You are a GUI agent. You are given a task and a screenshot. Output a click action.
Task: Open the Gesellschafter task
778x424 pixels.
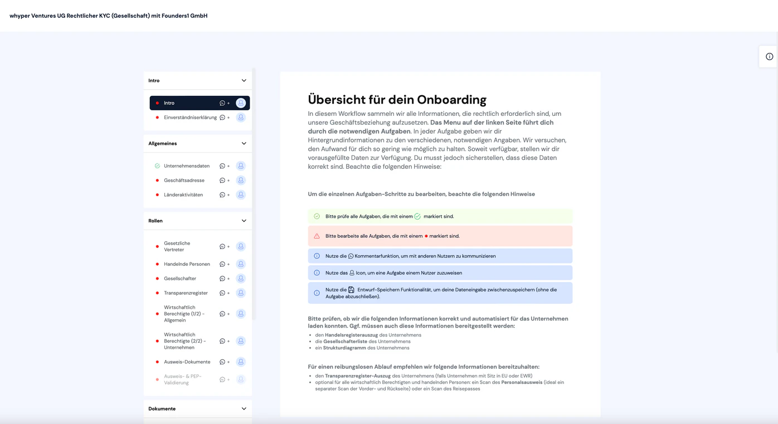180,279
